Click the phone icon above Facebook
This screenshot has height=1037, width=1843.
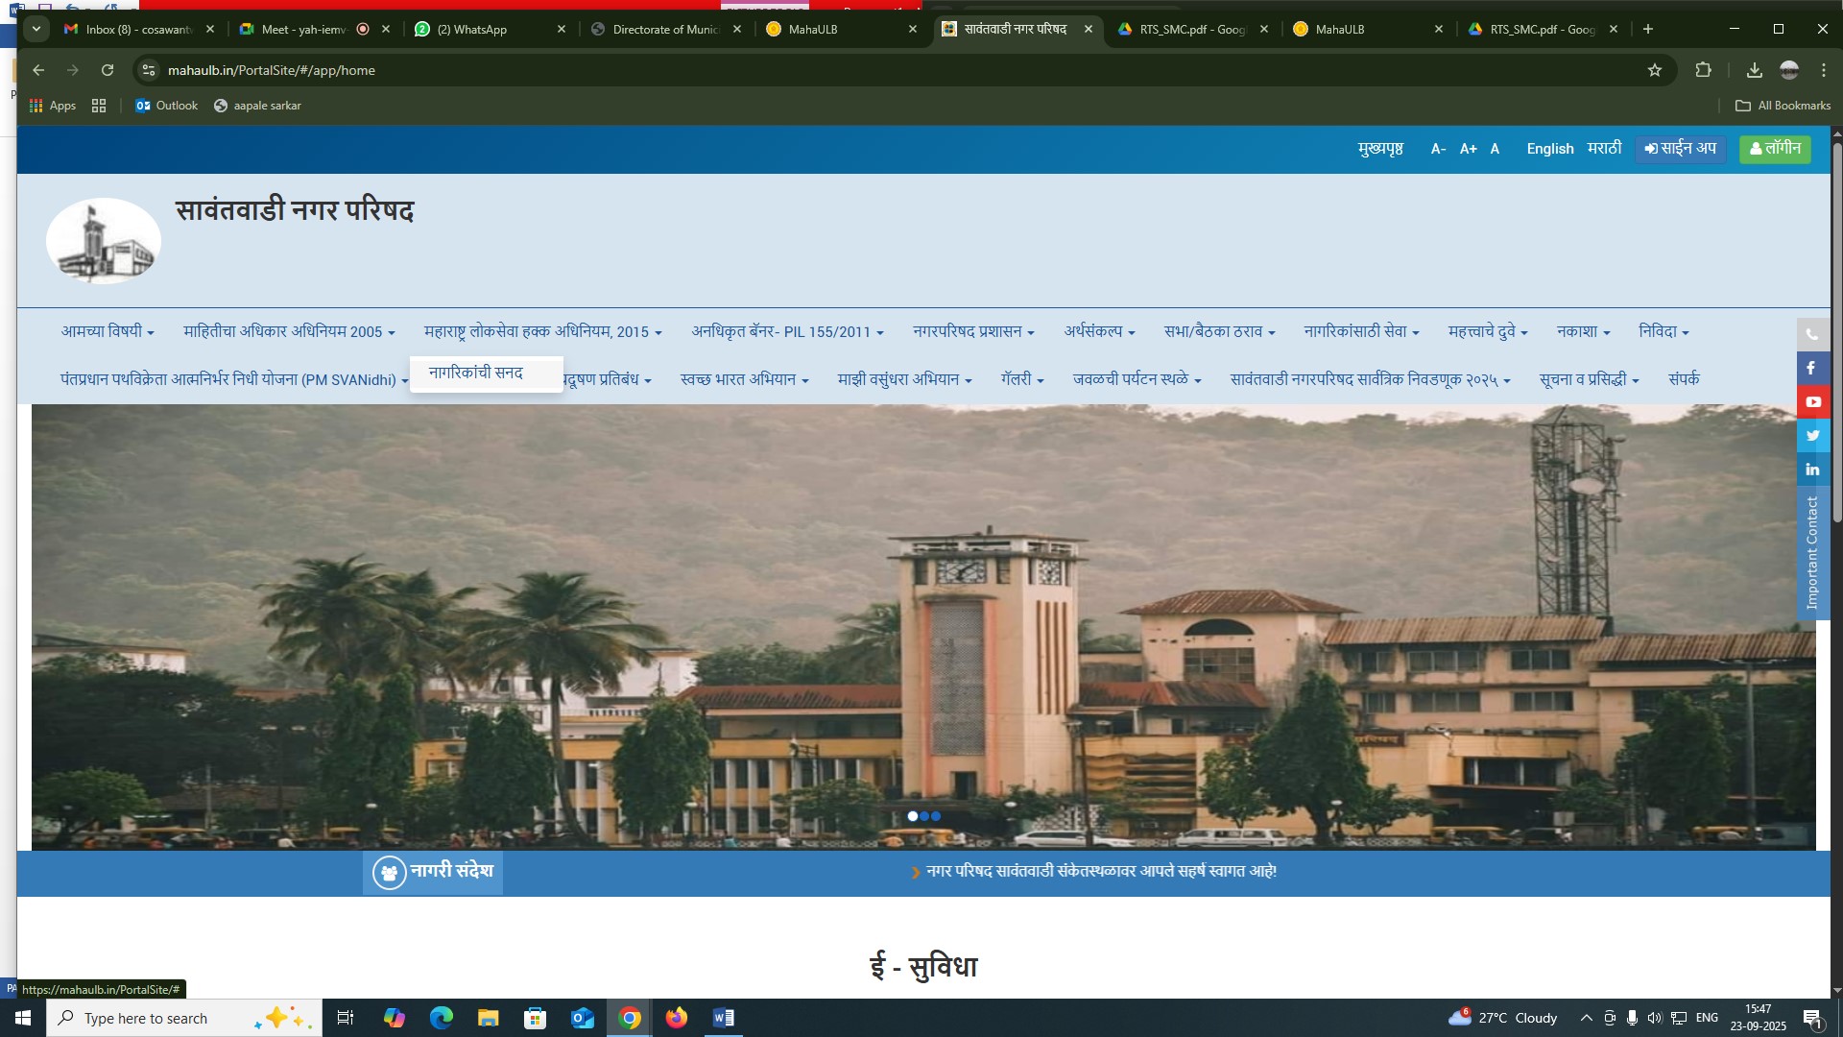click(1812, 335)
